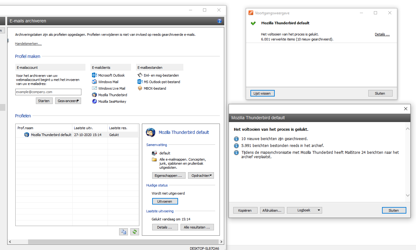Click info icon beside '10 nieuwe berichten'
The image size is (416, 250).
click(x=236, y=139)
